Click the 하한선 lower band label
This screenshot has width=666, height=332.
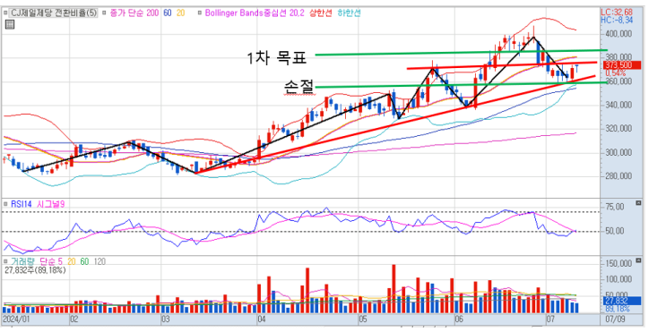coord(350,13)
